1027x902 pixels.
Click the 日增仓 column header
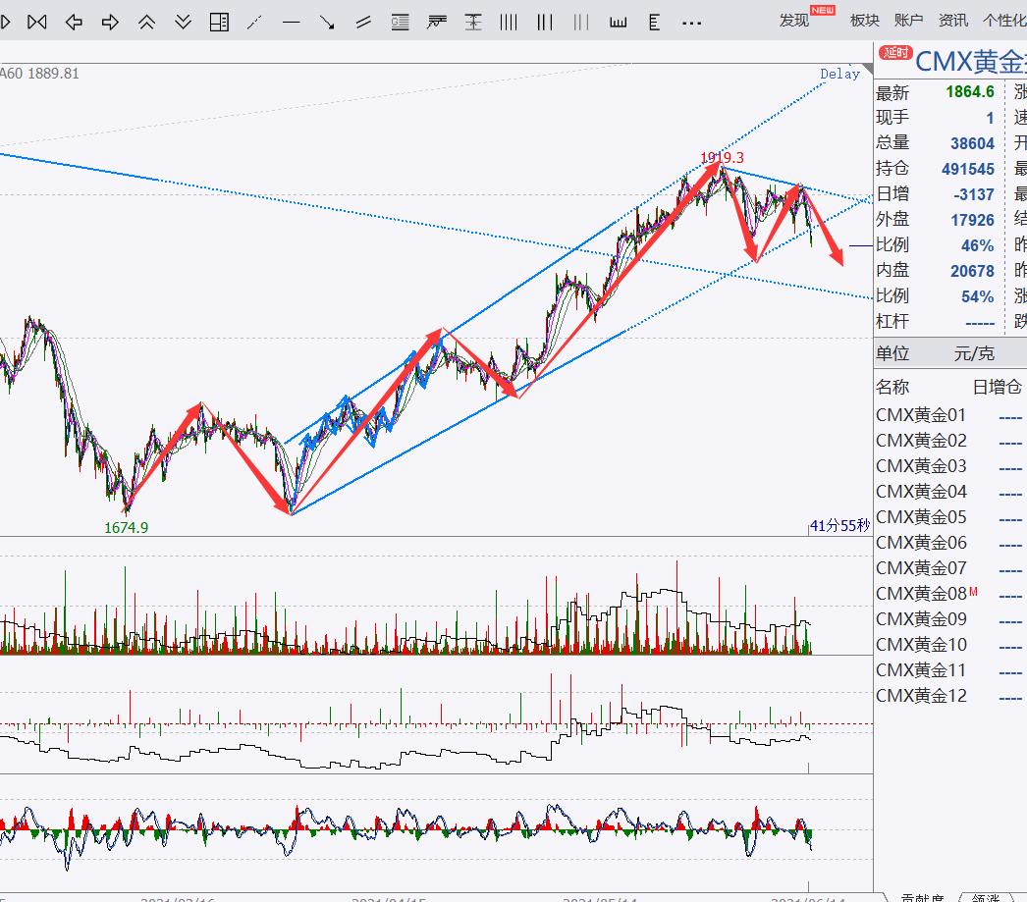pyautogui.click(x=997, y=387)
